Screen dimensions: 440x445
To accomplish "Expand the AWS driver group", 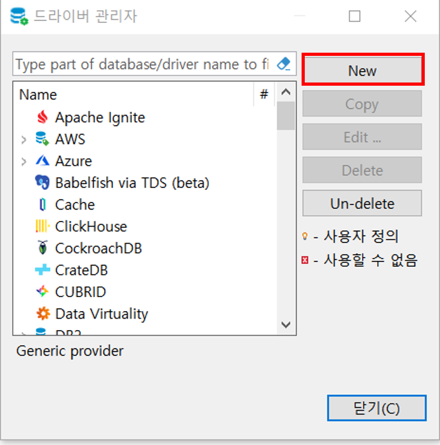I will tap(24, 140).
